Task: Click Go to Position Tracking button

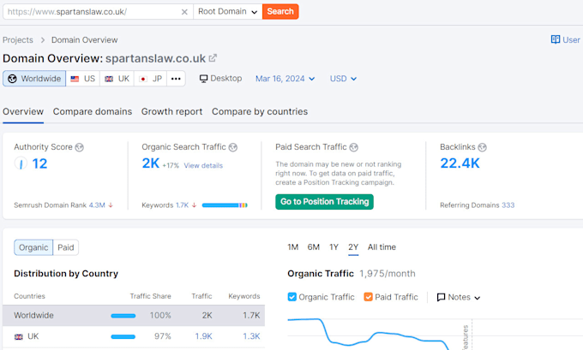Action: pyautogui.click(x=324, y=202)
